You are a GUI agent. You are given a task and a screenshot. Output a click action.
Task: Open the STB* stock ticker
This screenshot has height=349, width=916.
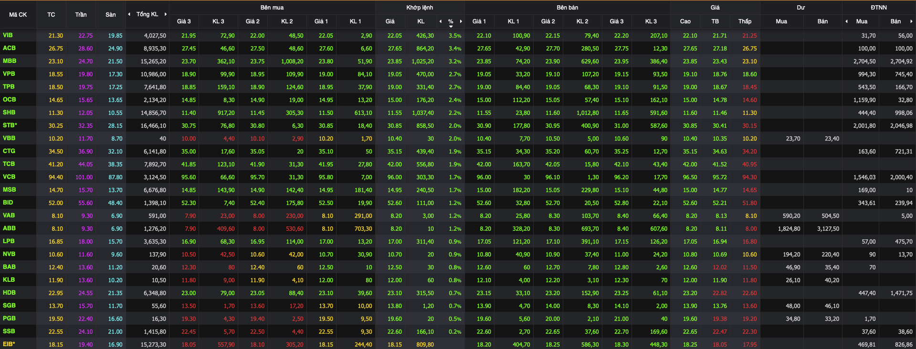tap(10, 125)
